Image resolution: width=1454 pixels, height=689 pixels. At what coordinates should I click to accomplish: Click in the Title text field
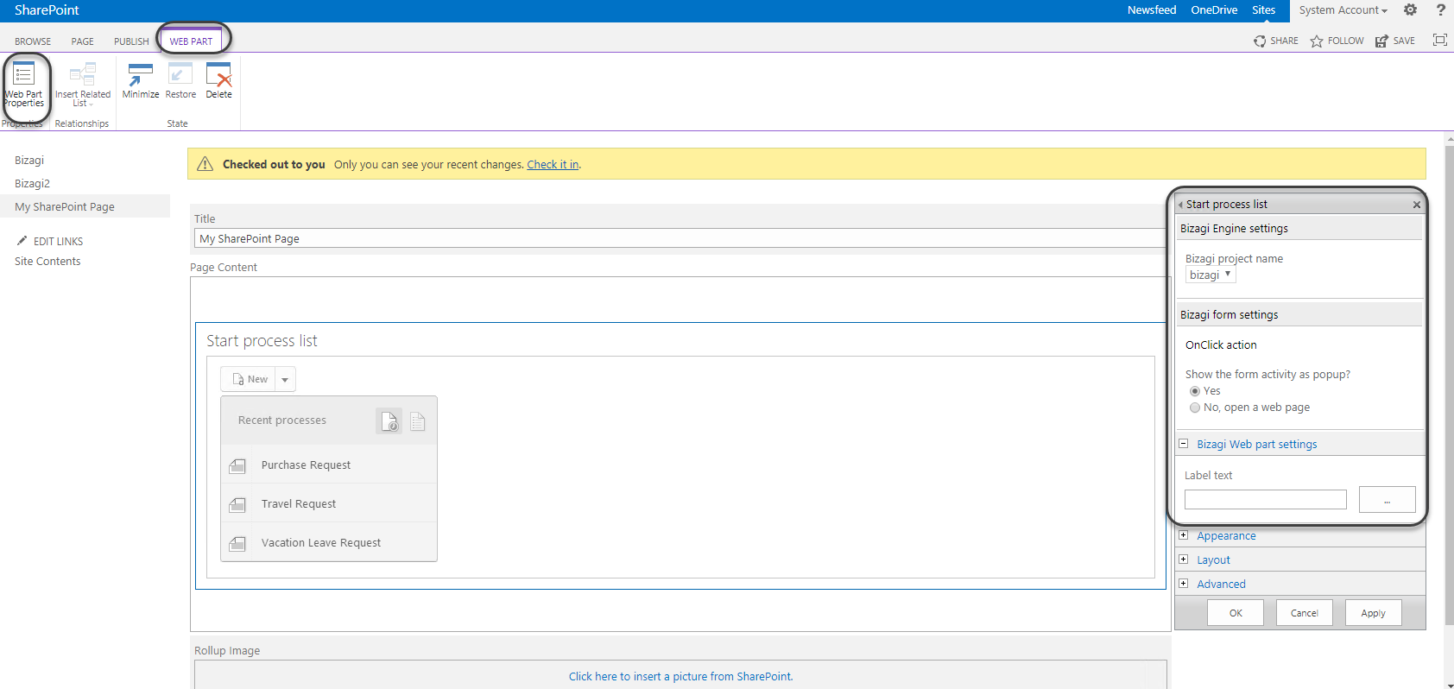[x=680, y=238]
